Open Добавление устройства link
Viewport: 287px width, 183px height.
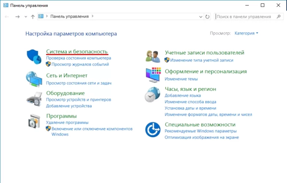click(69, 106)
